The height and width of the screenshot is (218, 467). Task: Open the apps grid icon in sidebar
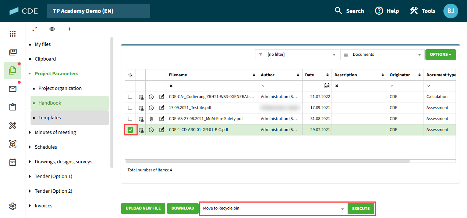[x=13, y=34]
